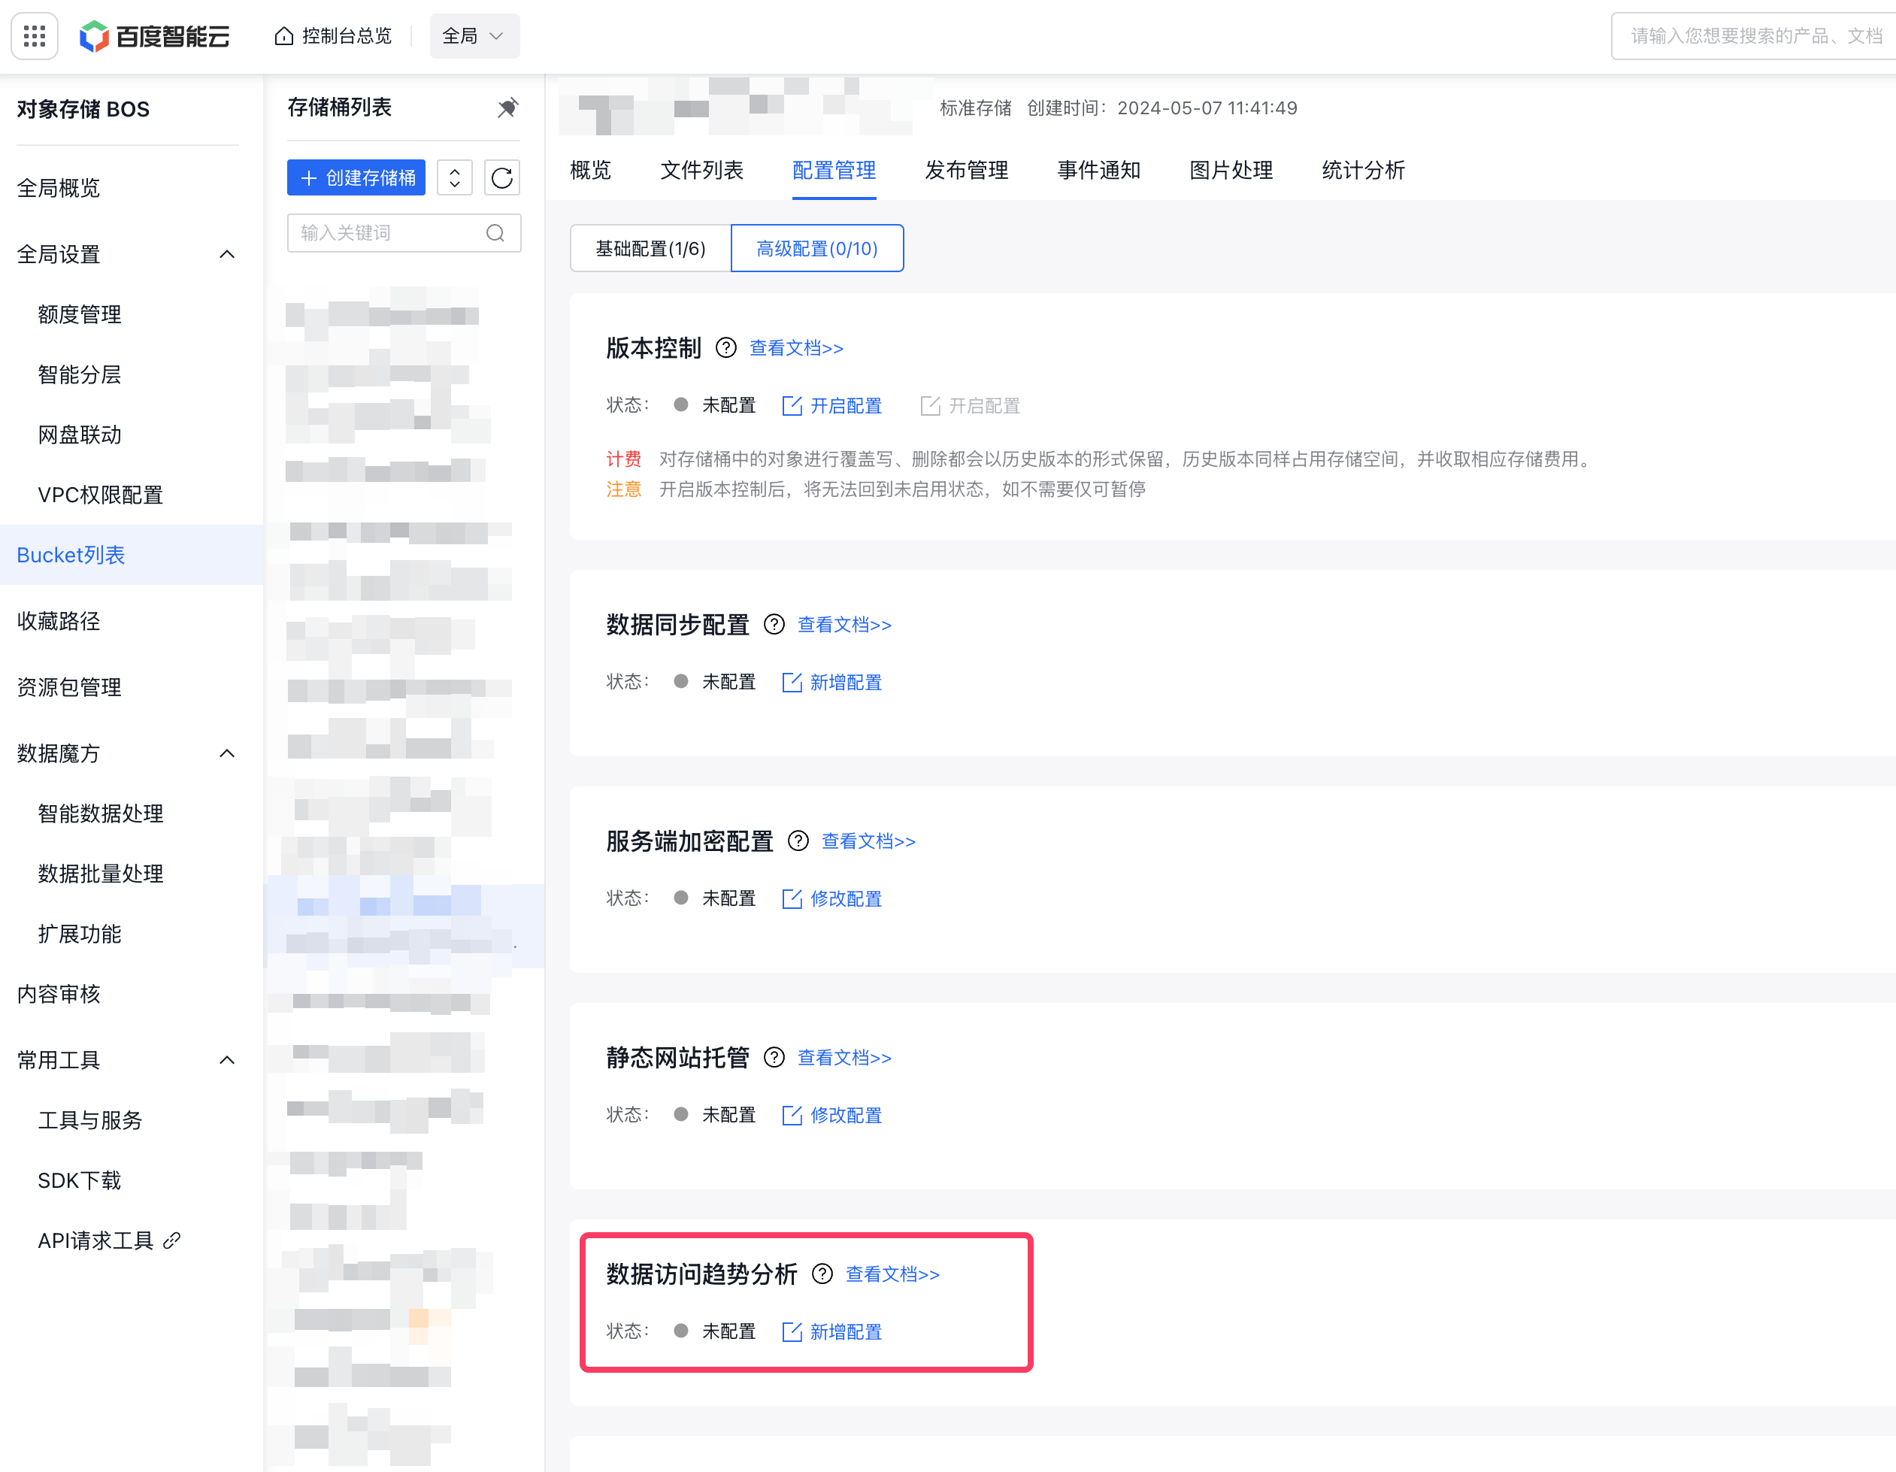1896x1472 pixels.
Task: Click help icon beside 数据访问趋势分析
Action: click(x=822, y=1274)
